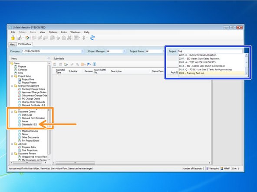Click the paperclip attachment icon in Submittals toolbar
Image resolution: width=257 pixels, height=192 pixels.
pos(78,64)
